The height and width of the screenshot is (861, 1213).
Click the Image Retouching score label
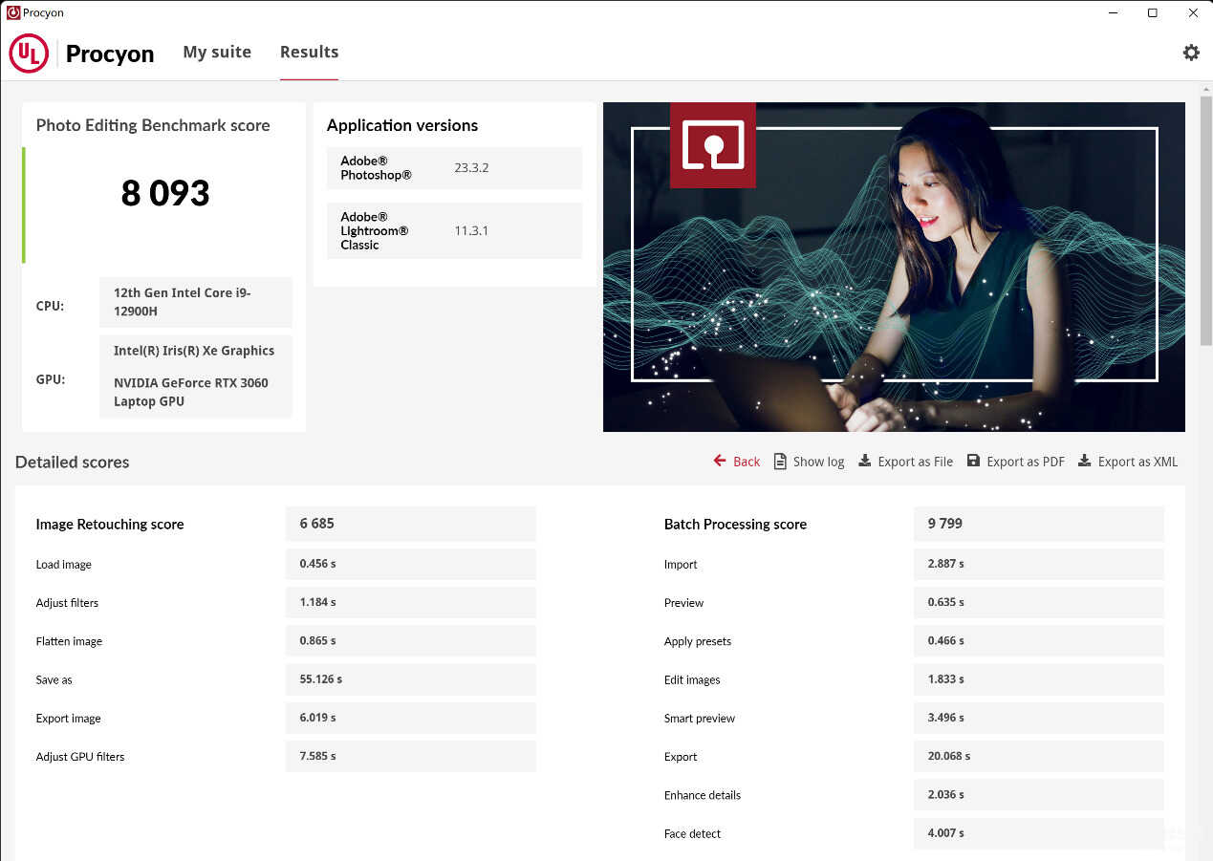click(110, 525)
